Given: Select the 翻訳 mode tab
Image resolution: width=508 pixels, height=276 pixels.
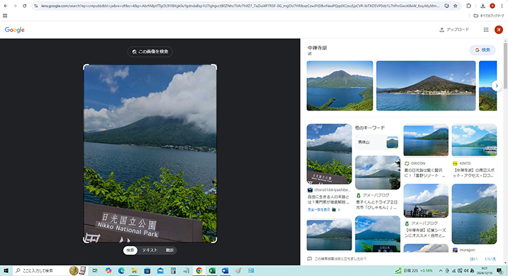Looking at the screenshot, I should [170, 250].
